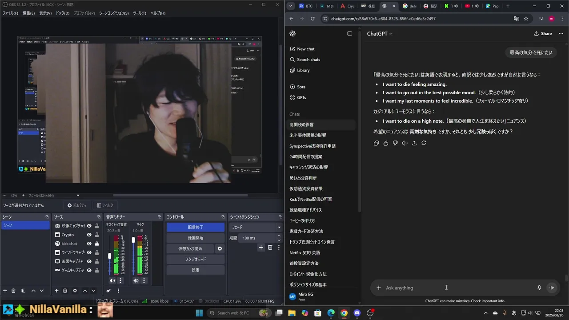Toggle visibility of Crypto source
This screenshot has width=569, height=320.
pyautogui.click(x=89, y=235)
